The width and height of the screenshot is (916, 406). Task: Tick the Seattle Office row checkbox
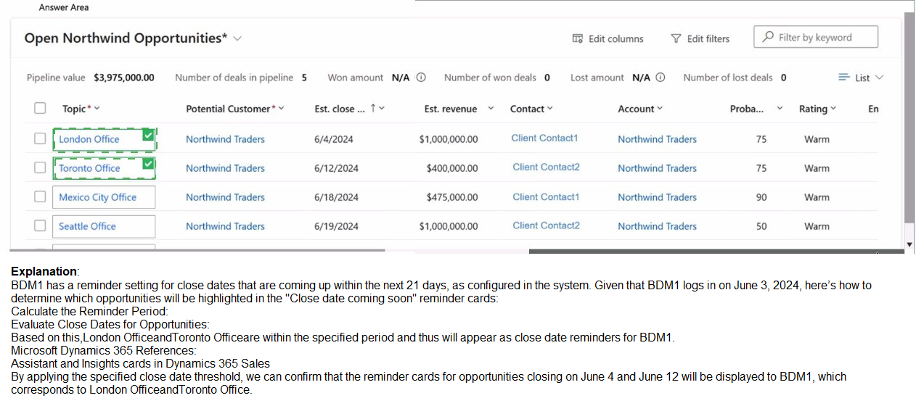tap(40, 225)
